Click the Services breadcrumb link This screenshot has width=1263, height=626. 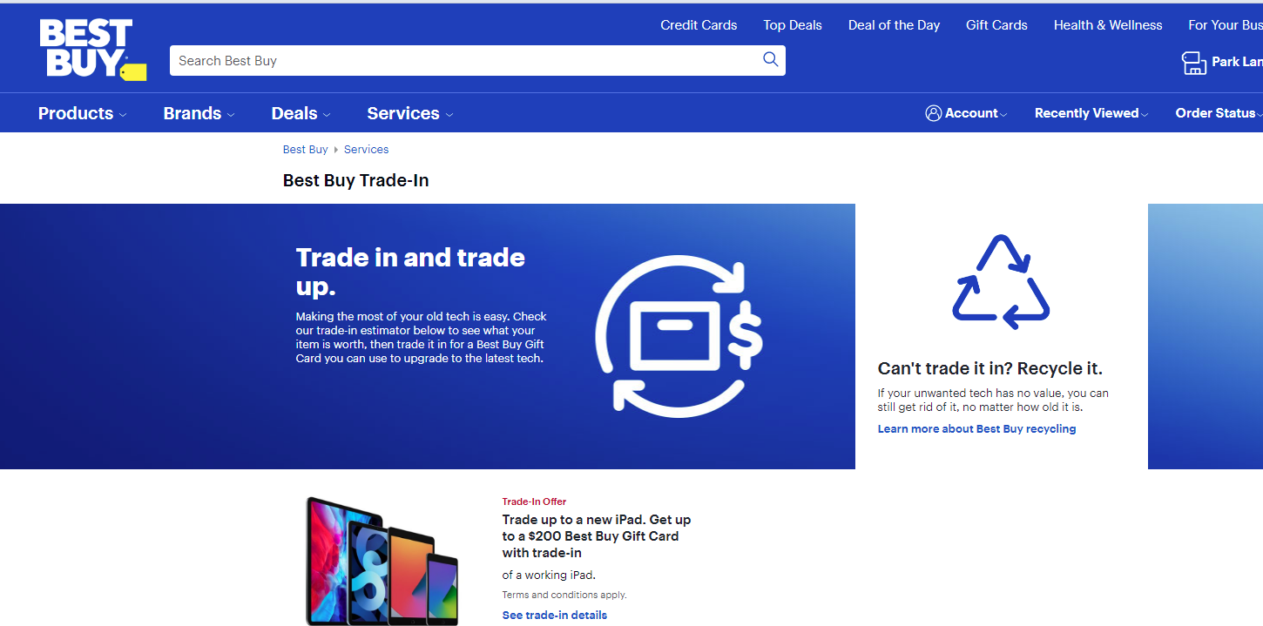click(x=366, y=150)
